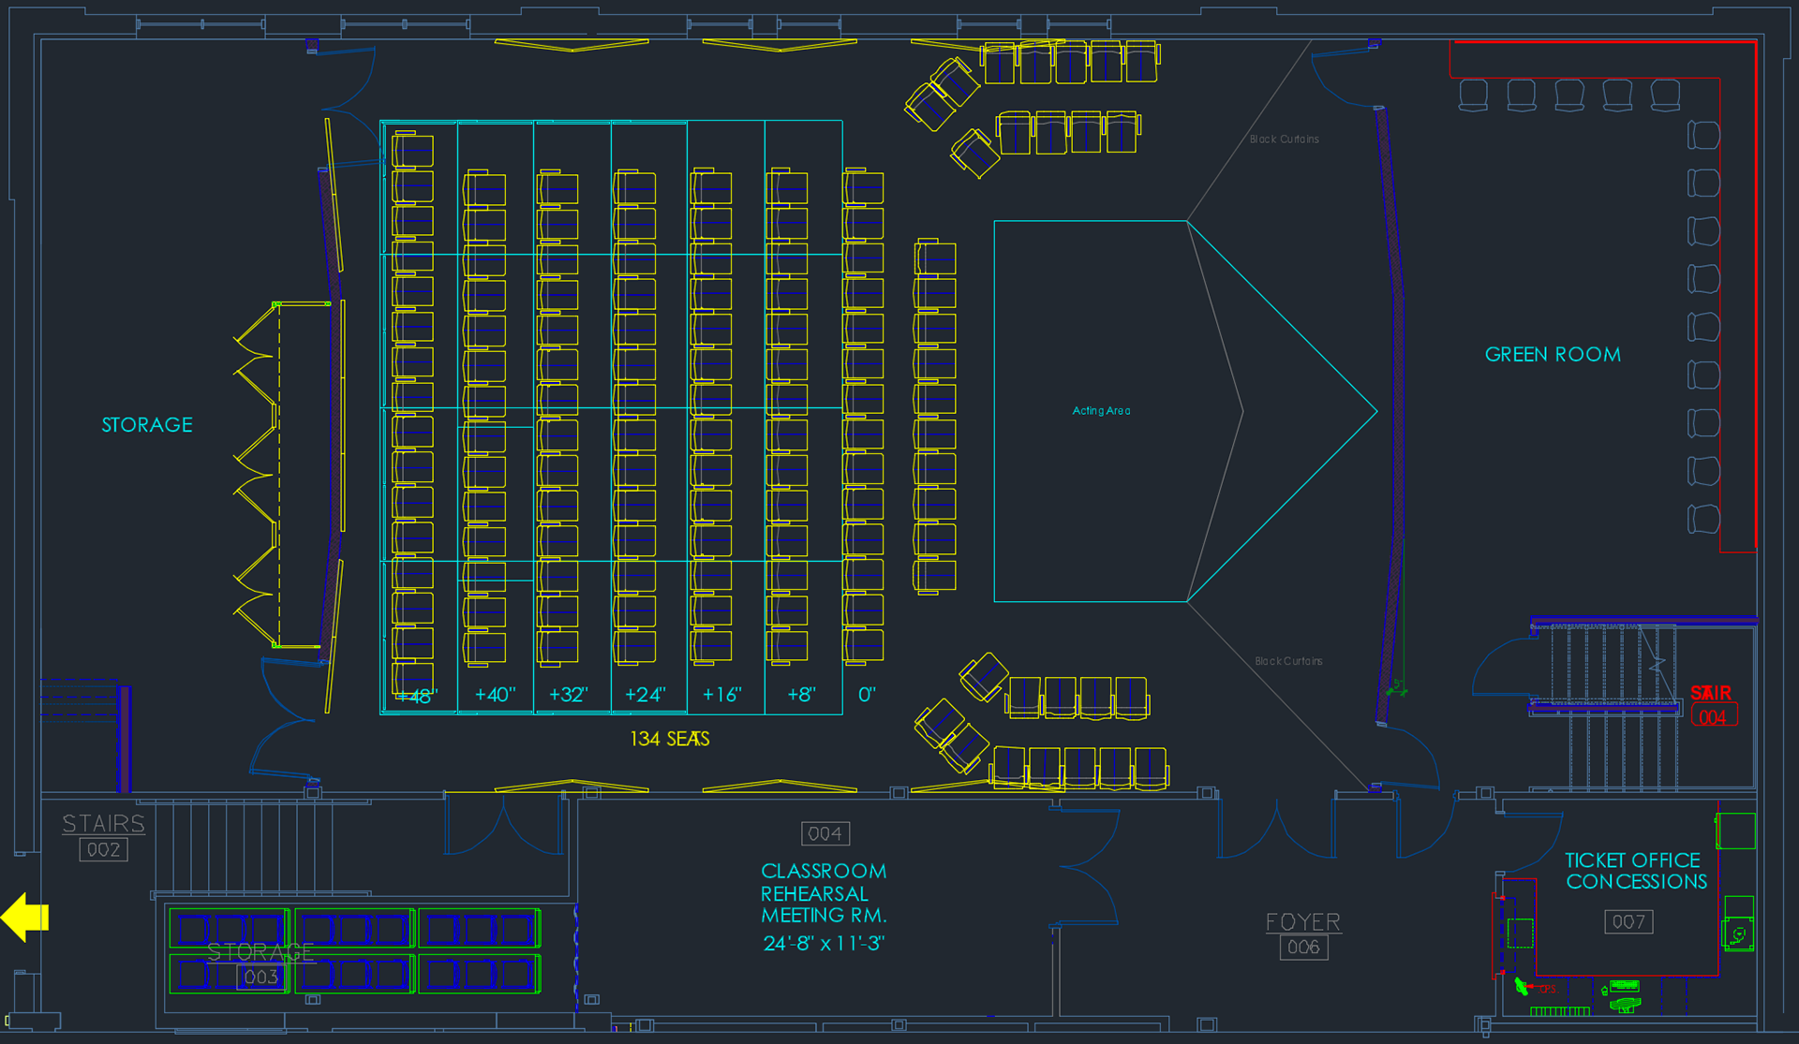
Task: Click the green telephone symbol near O.P.S. label
Action: (x=1521, y=986)
